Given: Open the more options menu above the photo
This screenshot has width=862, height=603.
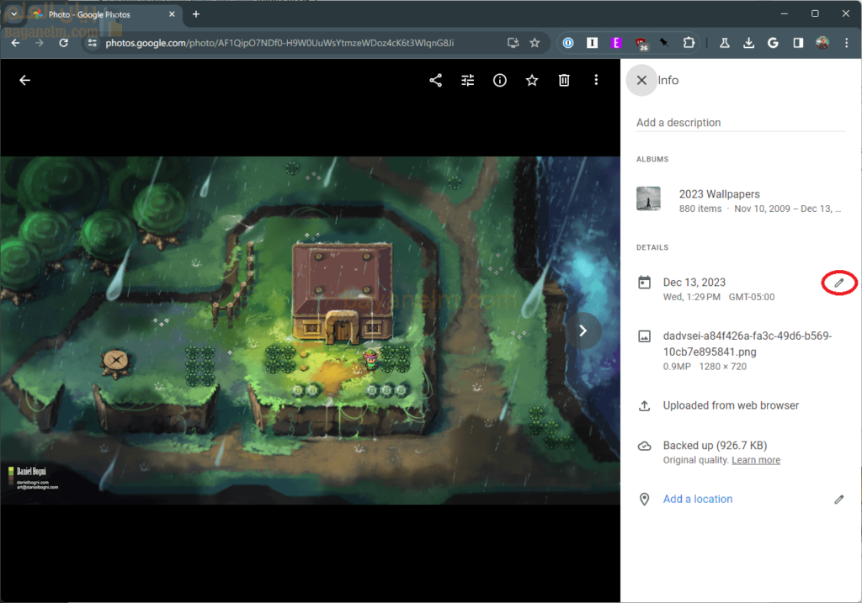Looking at the screenshot, I should [596, 81].
